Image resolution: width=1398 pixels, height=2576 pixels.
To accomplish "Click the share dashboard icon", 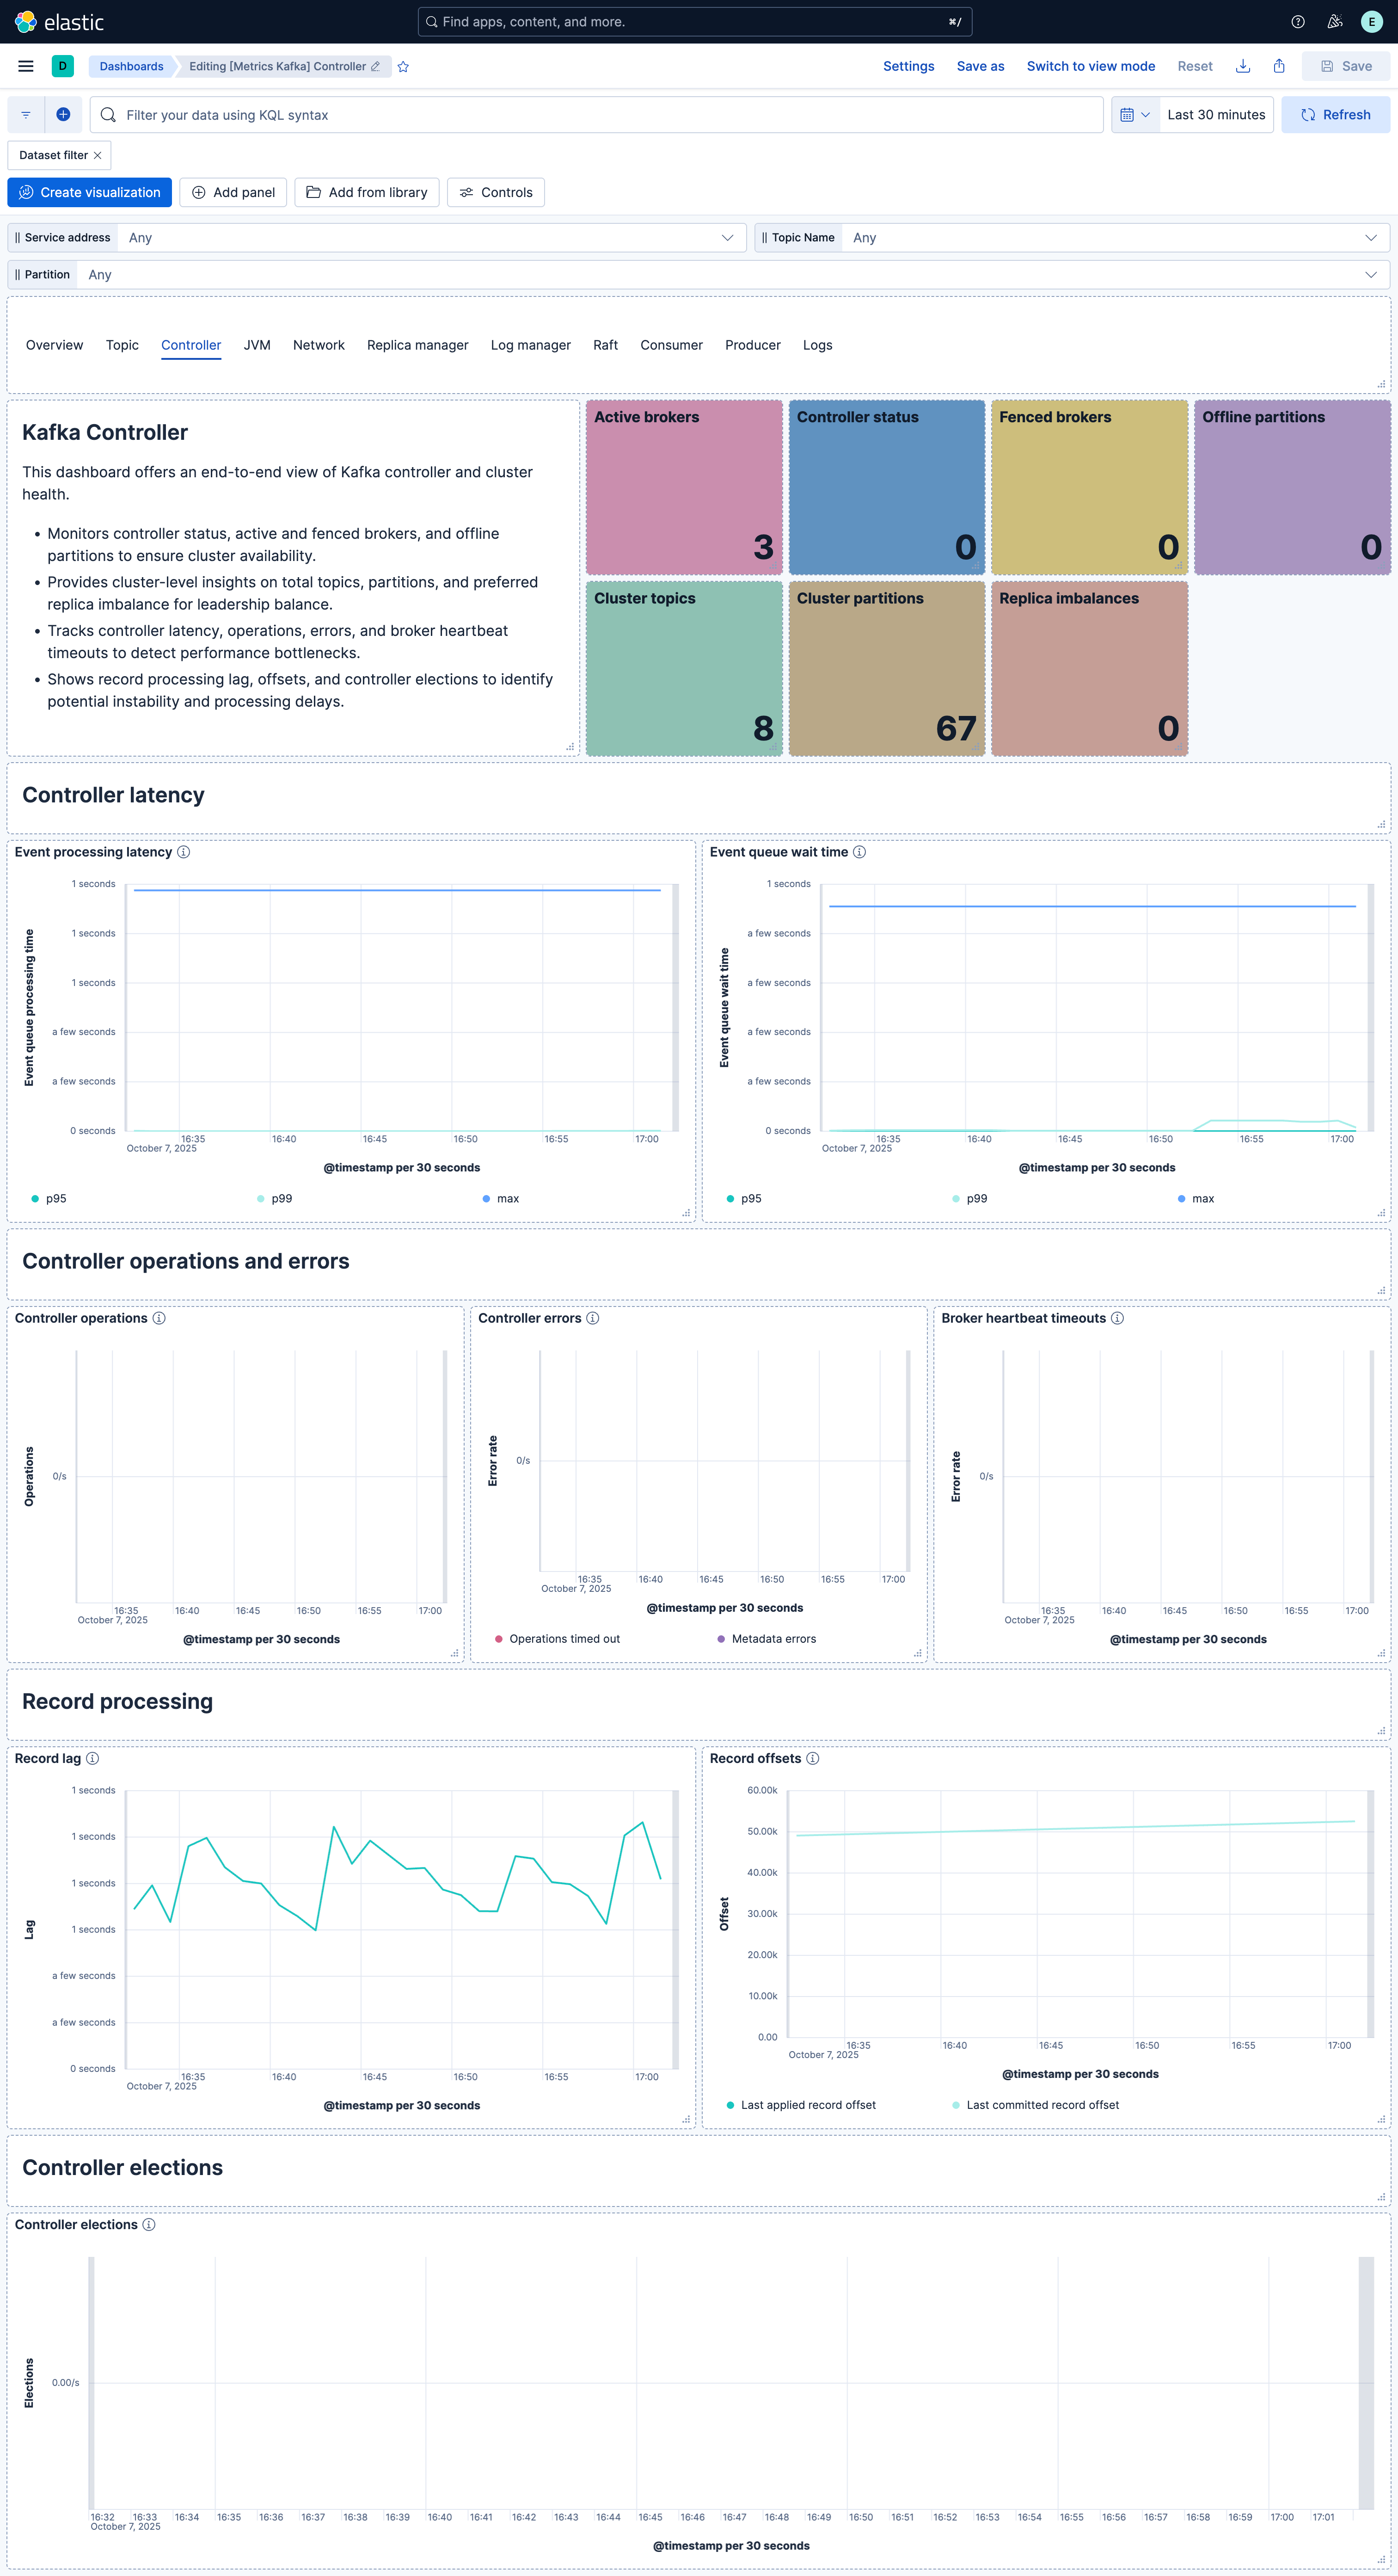I will 1278,66.
